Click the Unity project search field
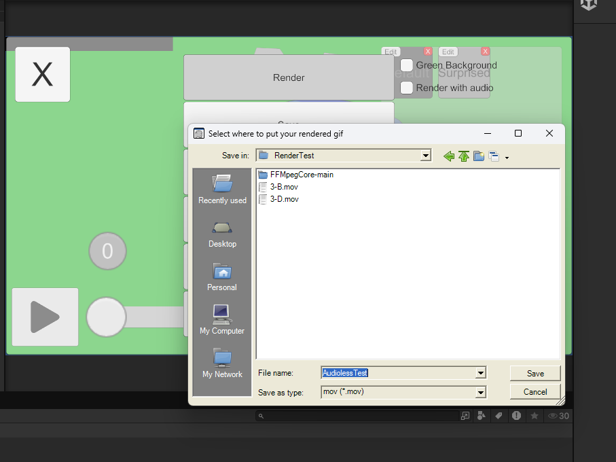The width and height of the screenshot is (616, 462). [x=357, y=416]
